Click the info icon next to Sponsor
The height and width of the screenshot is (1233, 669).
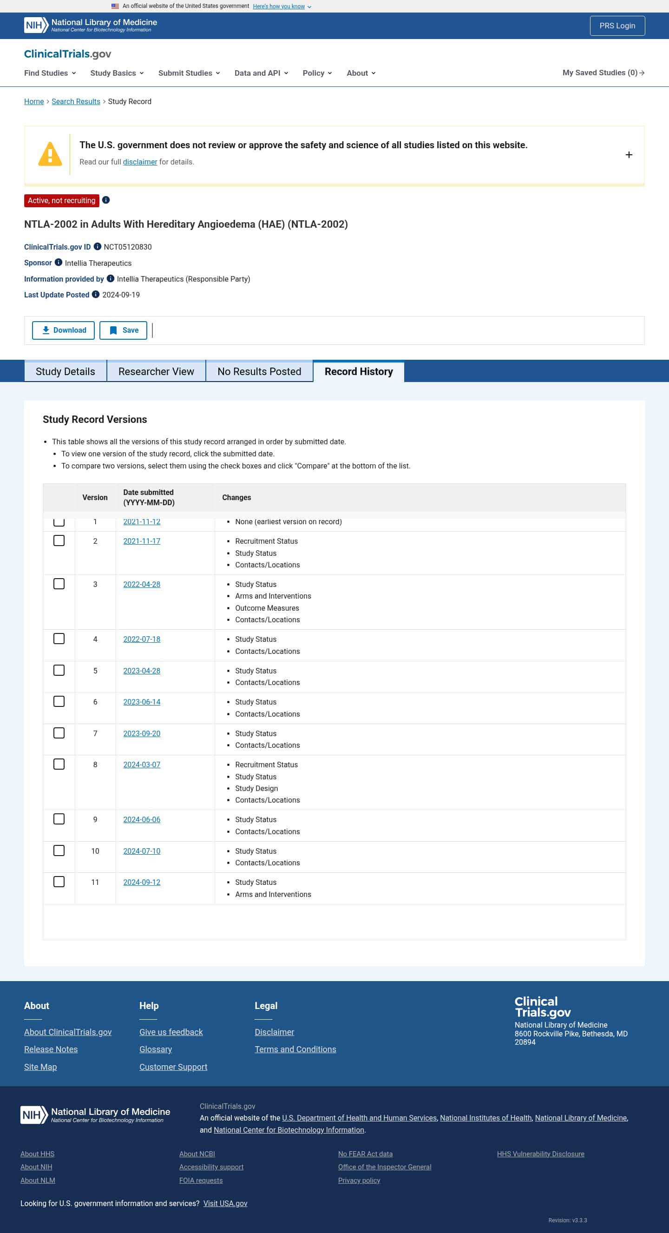pyautogui.click(x=59, y=262)
